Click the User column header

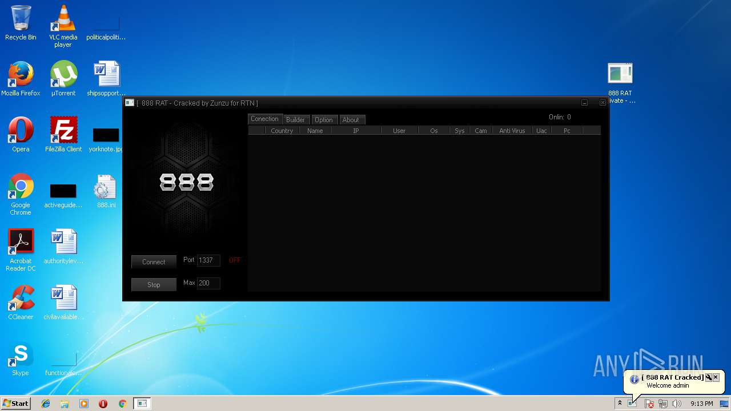(399, 131)
